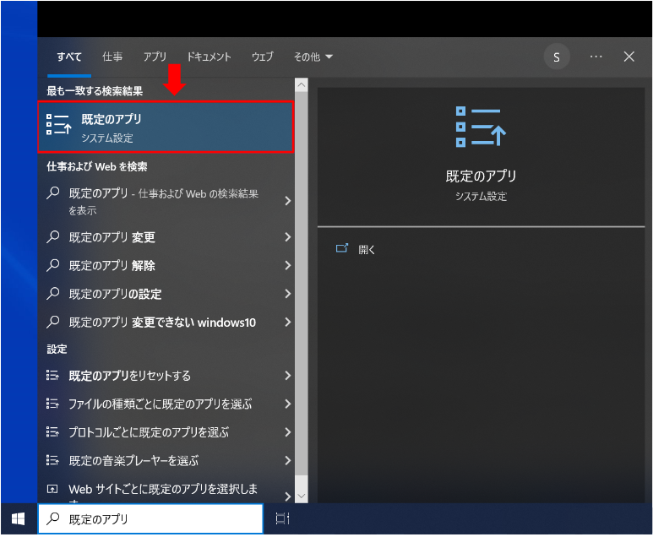Click search icon beside 既定のアプリ 変更
Screen dimensions: 653x537
pos(53,236)
